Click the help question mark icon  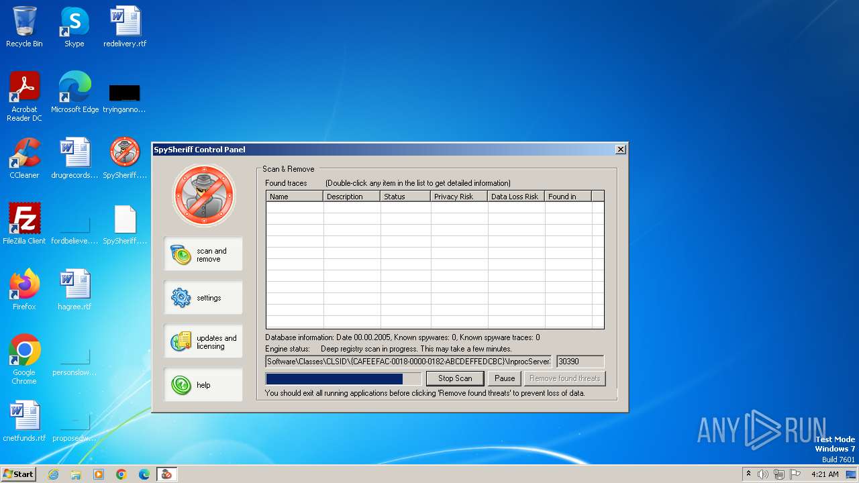point(181,384)
